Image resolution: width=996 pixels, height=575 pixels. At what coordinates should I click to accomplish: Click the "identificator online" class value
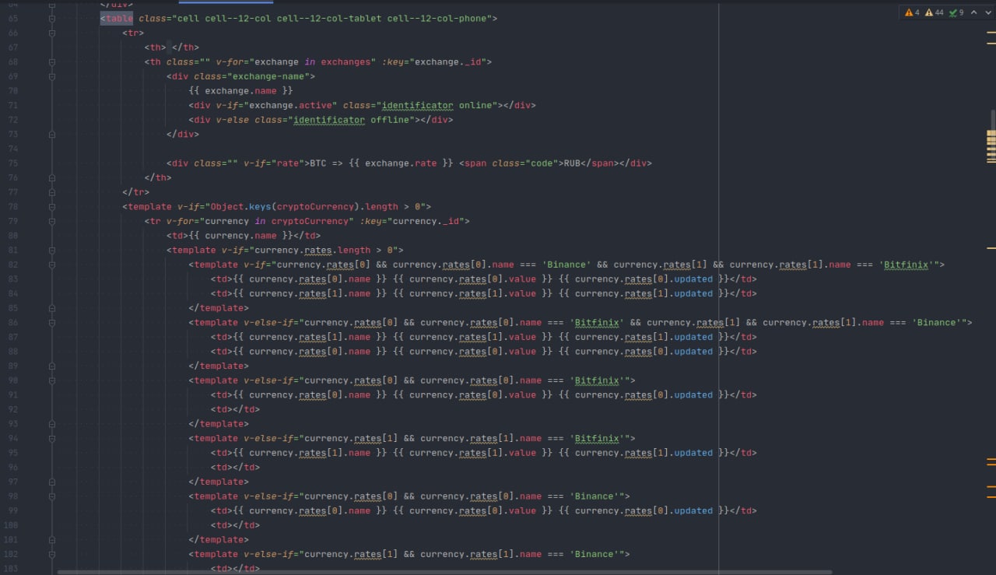point(437,106)
